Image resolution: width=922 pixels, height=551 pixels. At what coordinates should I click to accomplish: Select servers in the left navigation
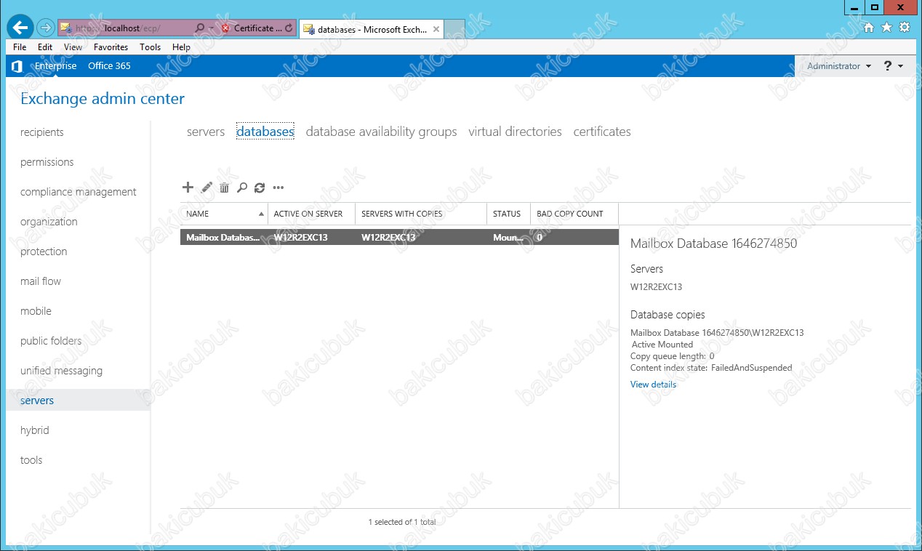pos(78,401)
